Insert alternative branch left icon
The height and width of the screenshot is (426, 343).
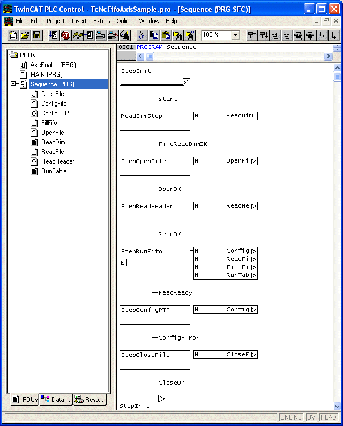click(287, 35)
